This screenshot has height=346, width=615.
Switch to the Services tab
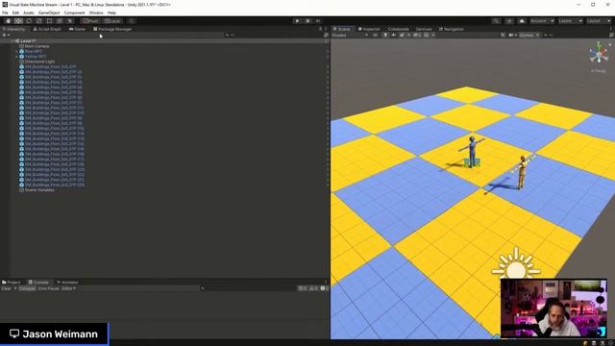424,29
